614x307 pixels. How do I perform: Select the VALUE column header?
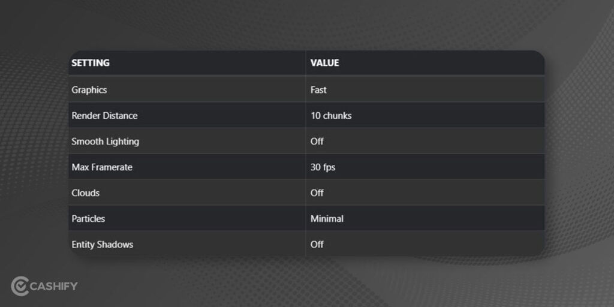pyautogui.click(x=324, y=63)
